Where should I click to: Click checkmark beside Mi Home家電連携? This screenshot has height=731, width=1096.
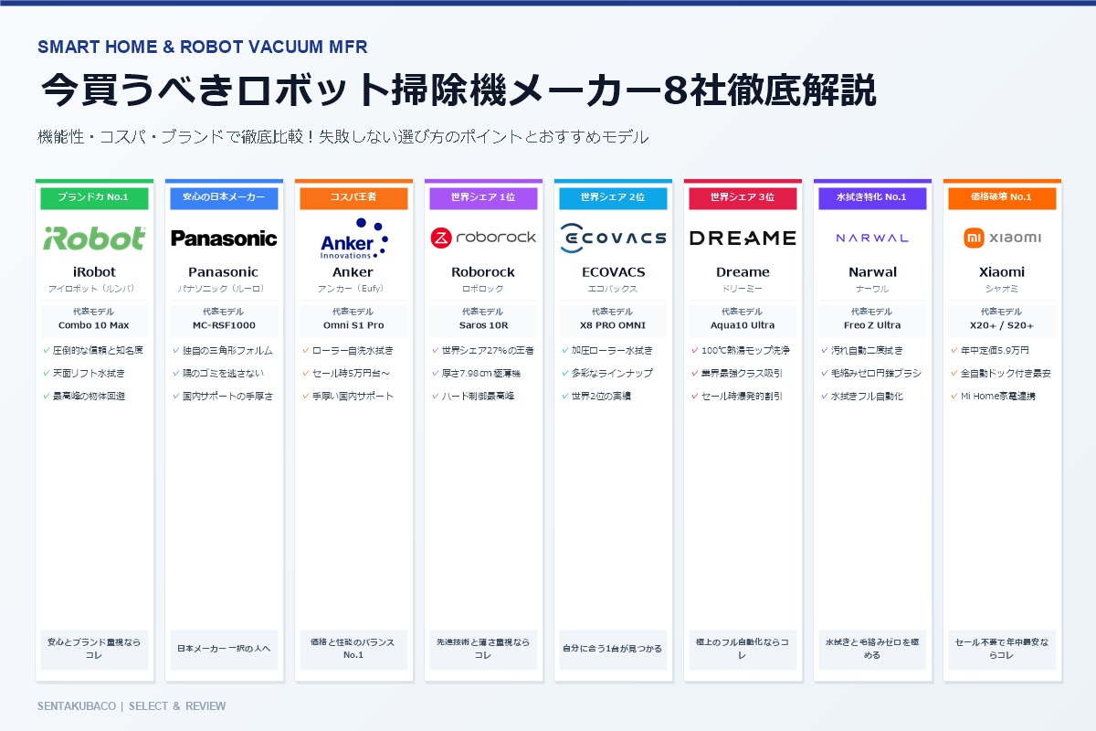[x=954, y=396]
